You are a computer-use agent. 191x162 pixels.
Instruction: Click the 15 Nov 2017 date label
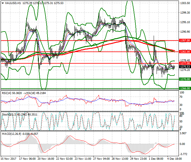click(x=8, y=159)
